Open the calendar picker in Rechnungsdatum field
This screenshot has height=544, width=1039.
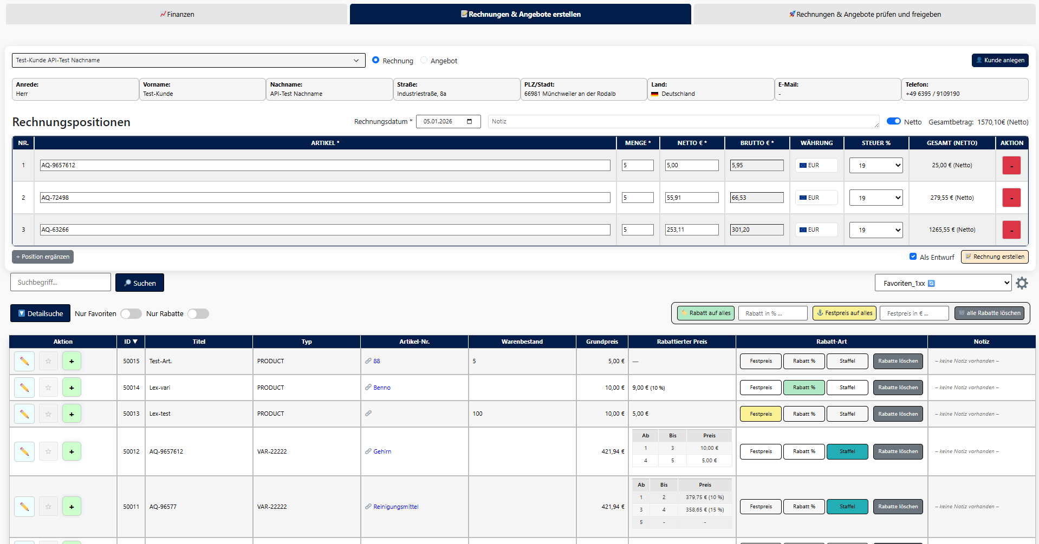click(x=470, y=122)
